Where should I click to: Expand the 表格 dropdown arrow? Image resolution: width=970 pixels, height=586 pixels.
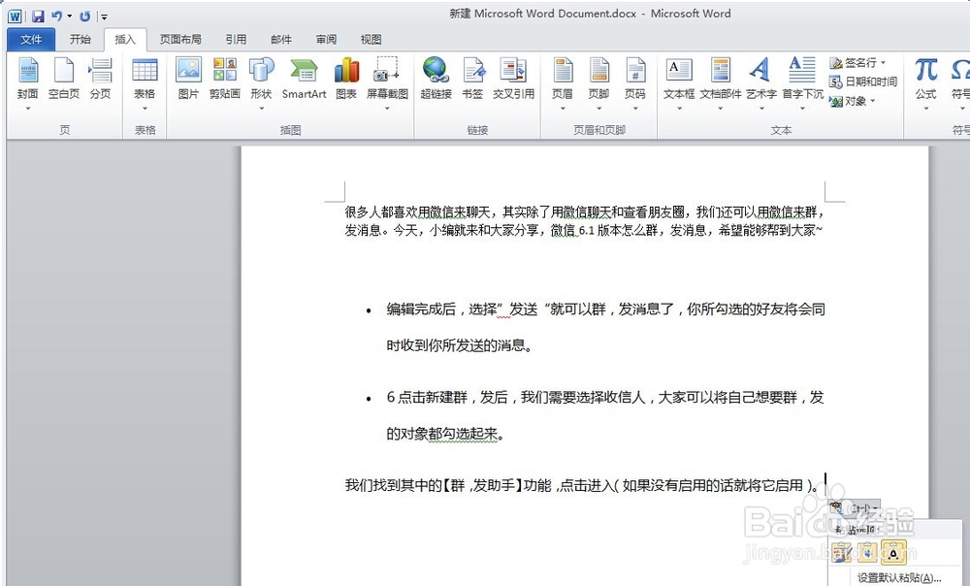[145, 109]
